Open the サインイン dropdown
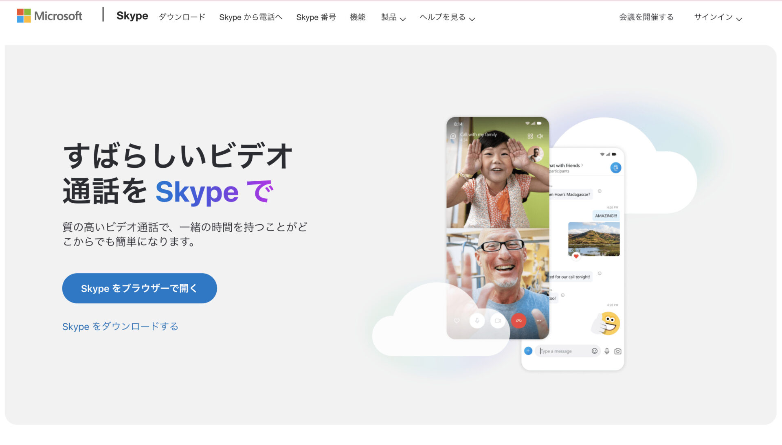782x445 pixels. pos(717,18)
